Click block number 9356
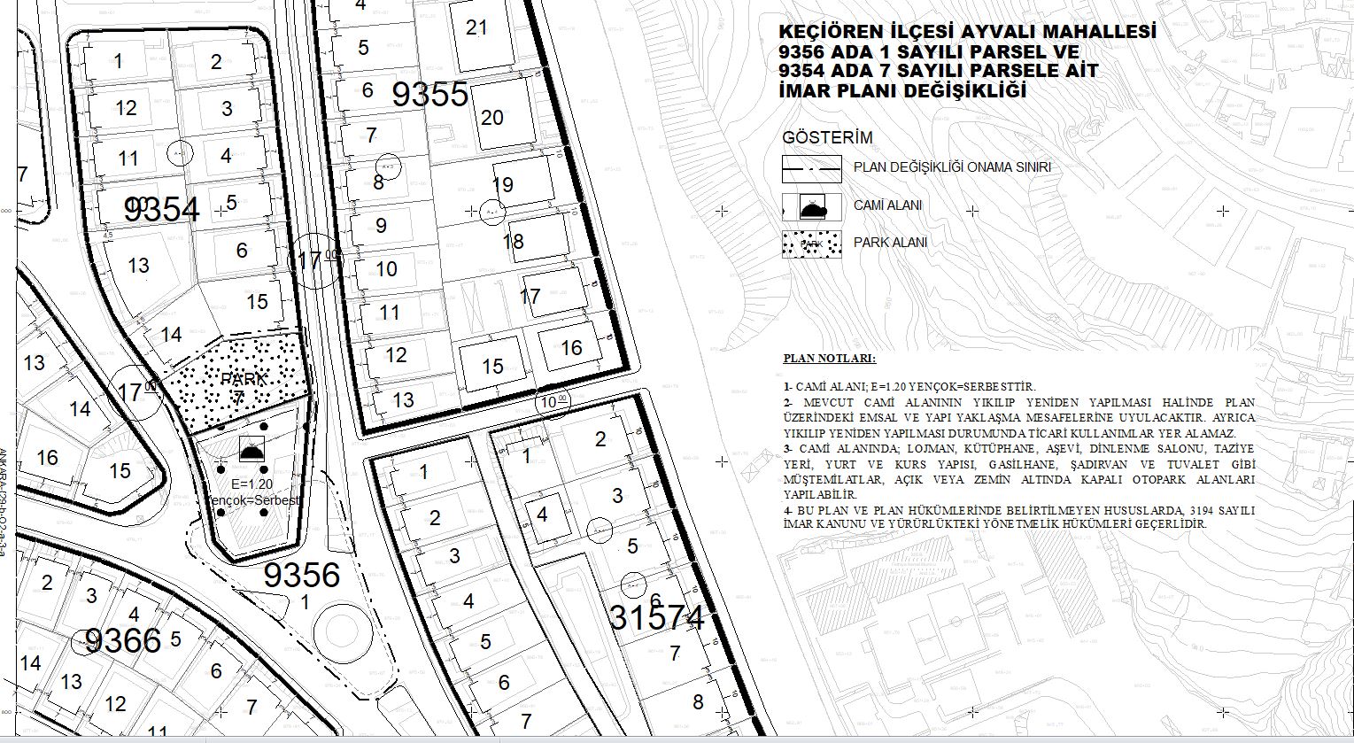The width and height of the screenshot is (1354, 743). [x=302, y=575]
